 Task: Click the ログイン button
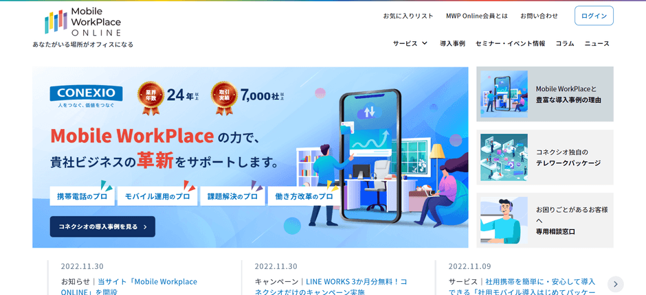pos(594,16)
